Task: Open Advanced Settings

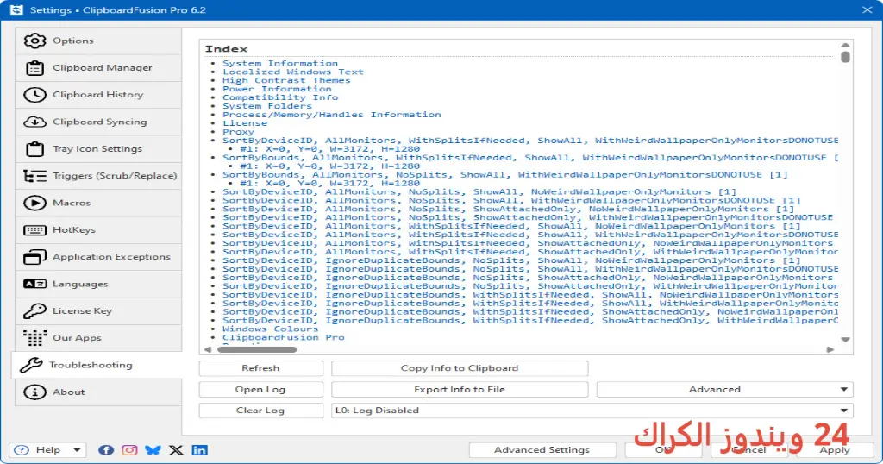Action: point(542,450)
